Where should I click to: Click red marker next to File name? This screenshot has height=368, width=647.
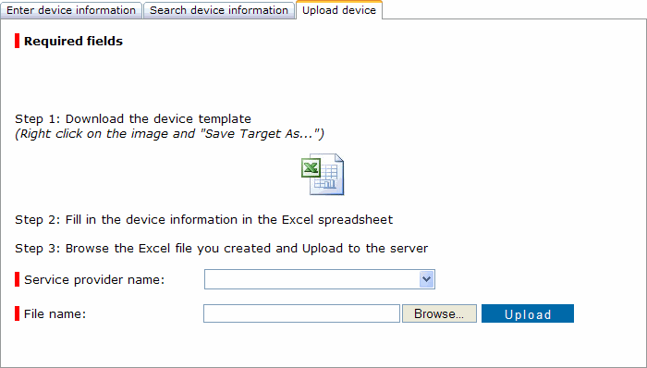point(17,313)
